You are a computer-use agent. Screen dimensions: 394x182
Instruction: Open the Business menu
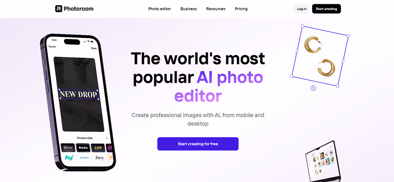[188, 9]
